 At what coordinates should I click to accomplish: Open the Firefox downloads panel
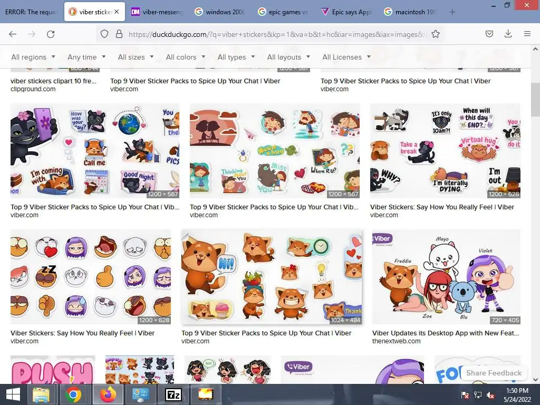tap(508, 34)
